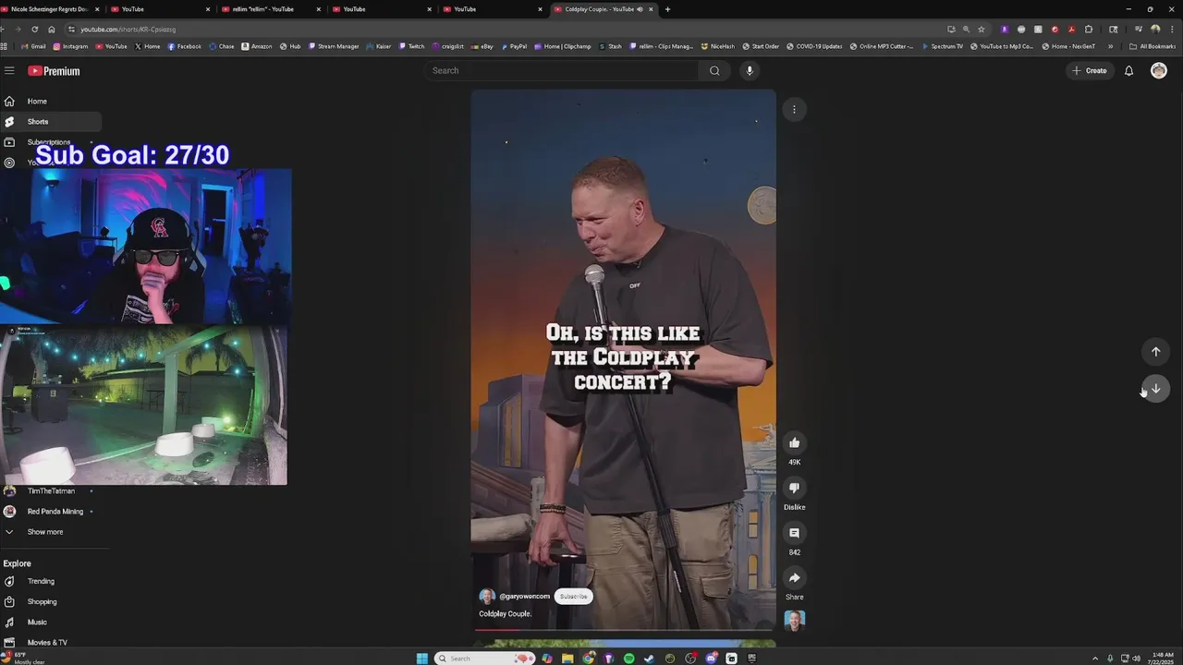This screenshot has height=665, width=1183.
Task: Open the Gmail bookmark
Action: click(x=33, y=46)
